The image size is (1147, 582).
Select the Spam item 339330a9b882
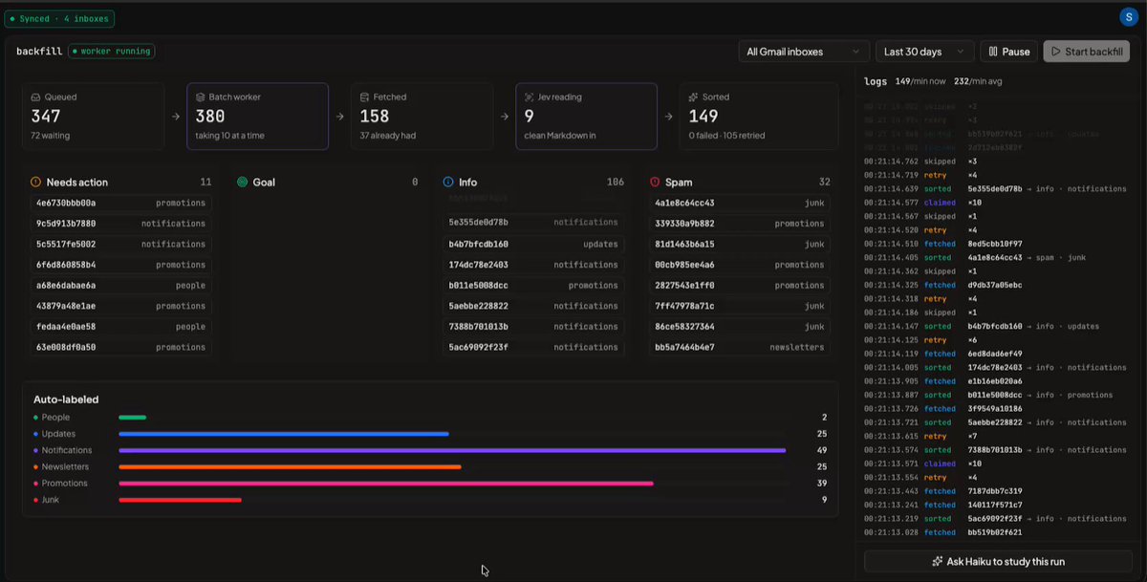(x=740, y=224)
